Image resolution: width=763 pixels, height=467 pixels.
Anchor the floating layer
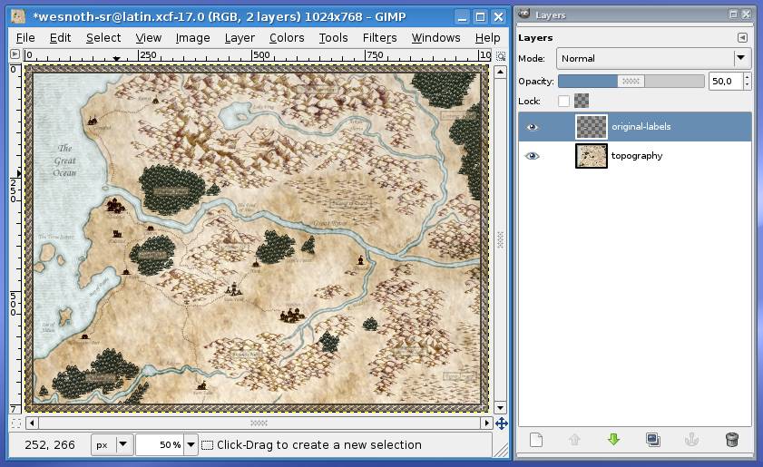click(692, 440)
